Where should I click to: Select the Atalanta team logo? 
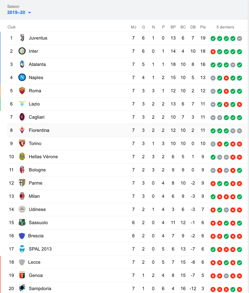(22, 64)
